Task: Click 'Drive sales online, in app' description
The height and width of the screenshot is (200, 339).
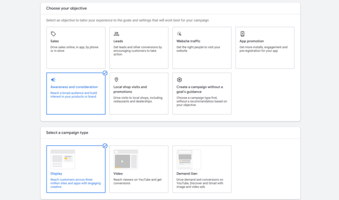Action: pyautogui.click(x=74, y=49)
